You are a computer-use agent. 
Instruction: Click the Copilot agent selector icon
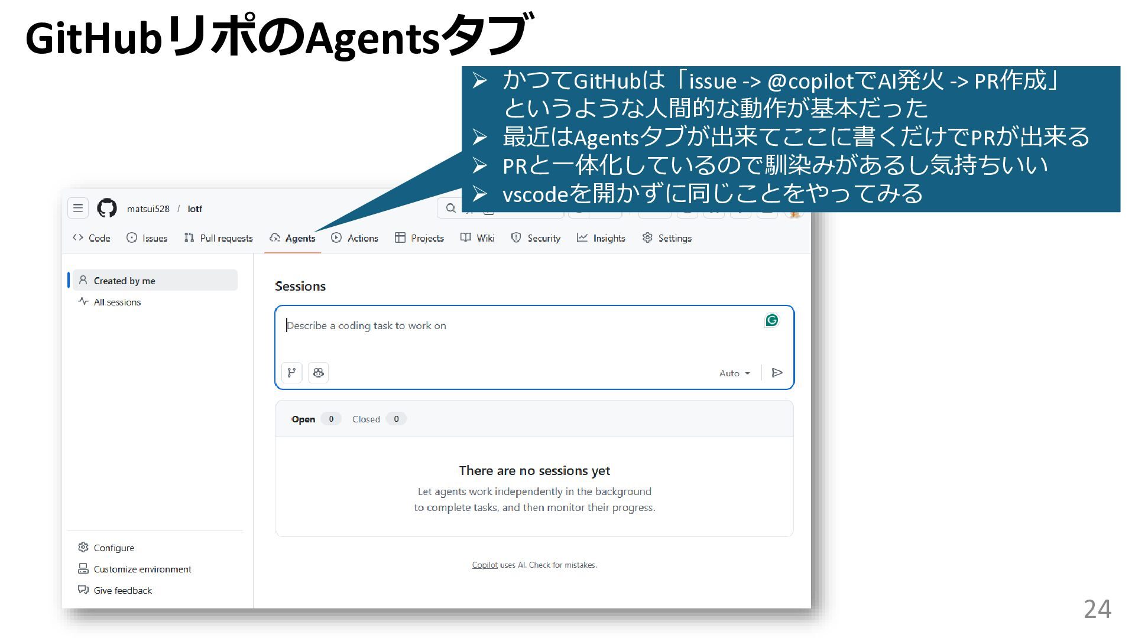coord(318,373)
